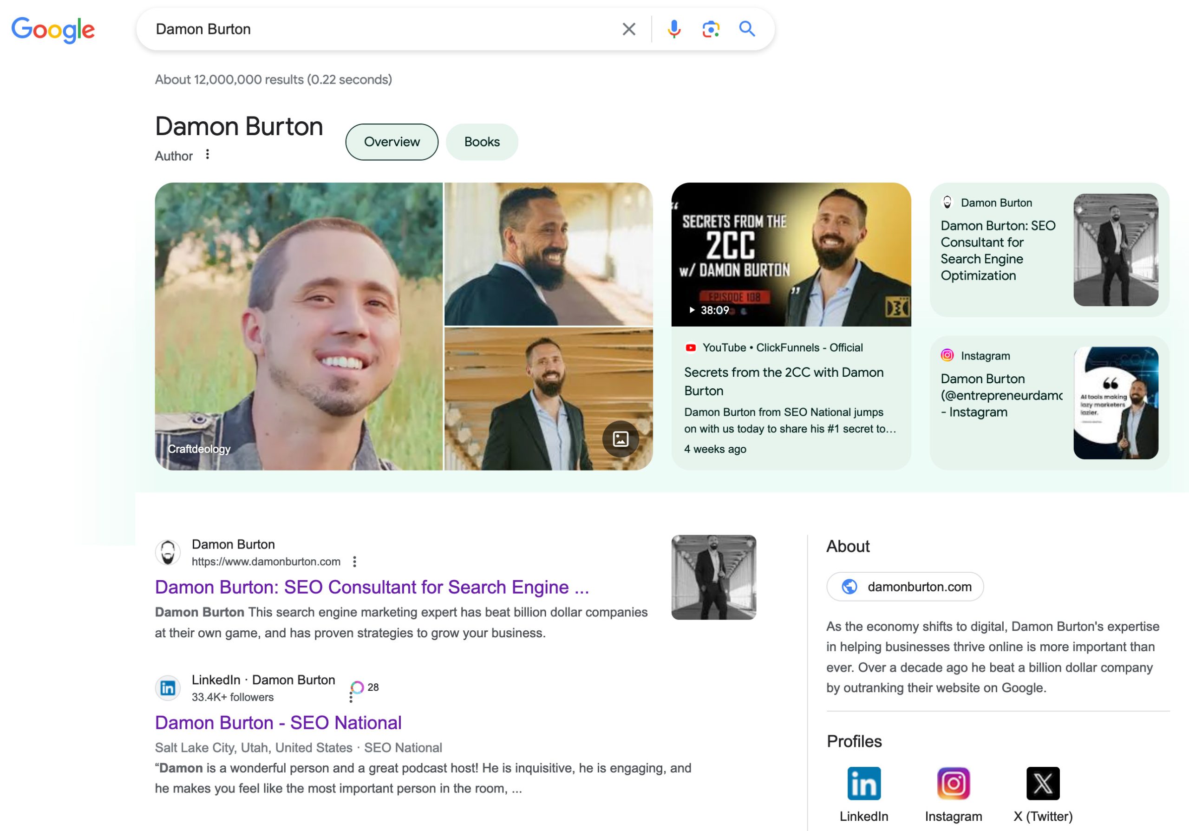The image size is (1189, 831).
Task: Switch to the Books tab
Action: tap(482, 142)
